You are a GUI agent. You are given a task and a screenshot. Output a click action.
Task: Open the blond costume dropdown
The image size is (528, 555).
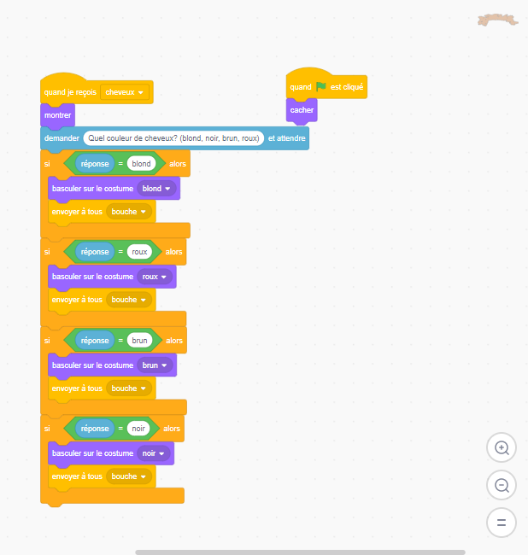[156, 189]
